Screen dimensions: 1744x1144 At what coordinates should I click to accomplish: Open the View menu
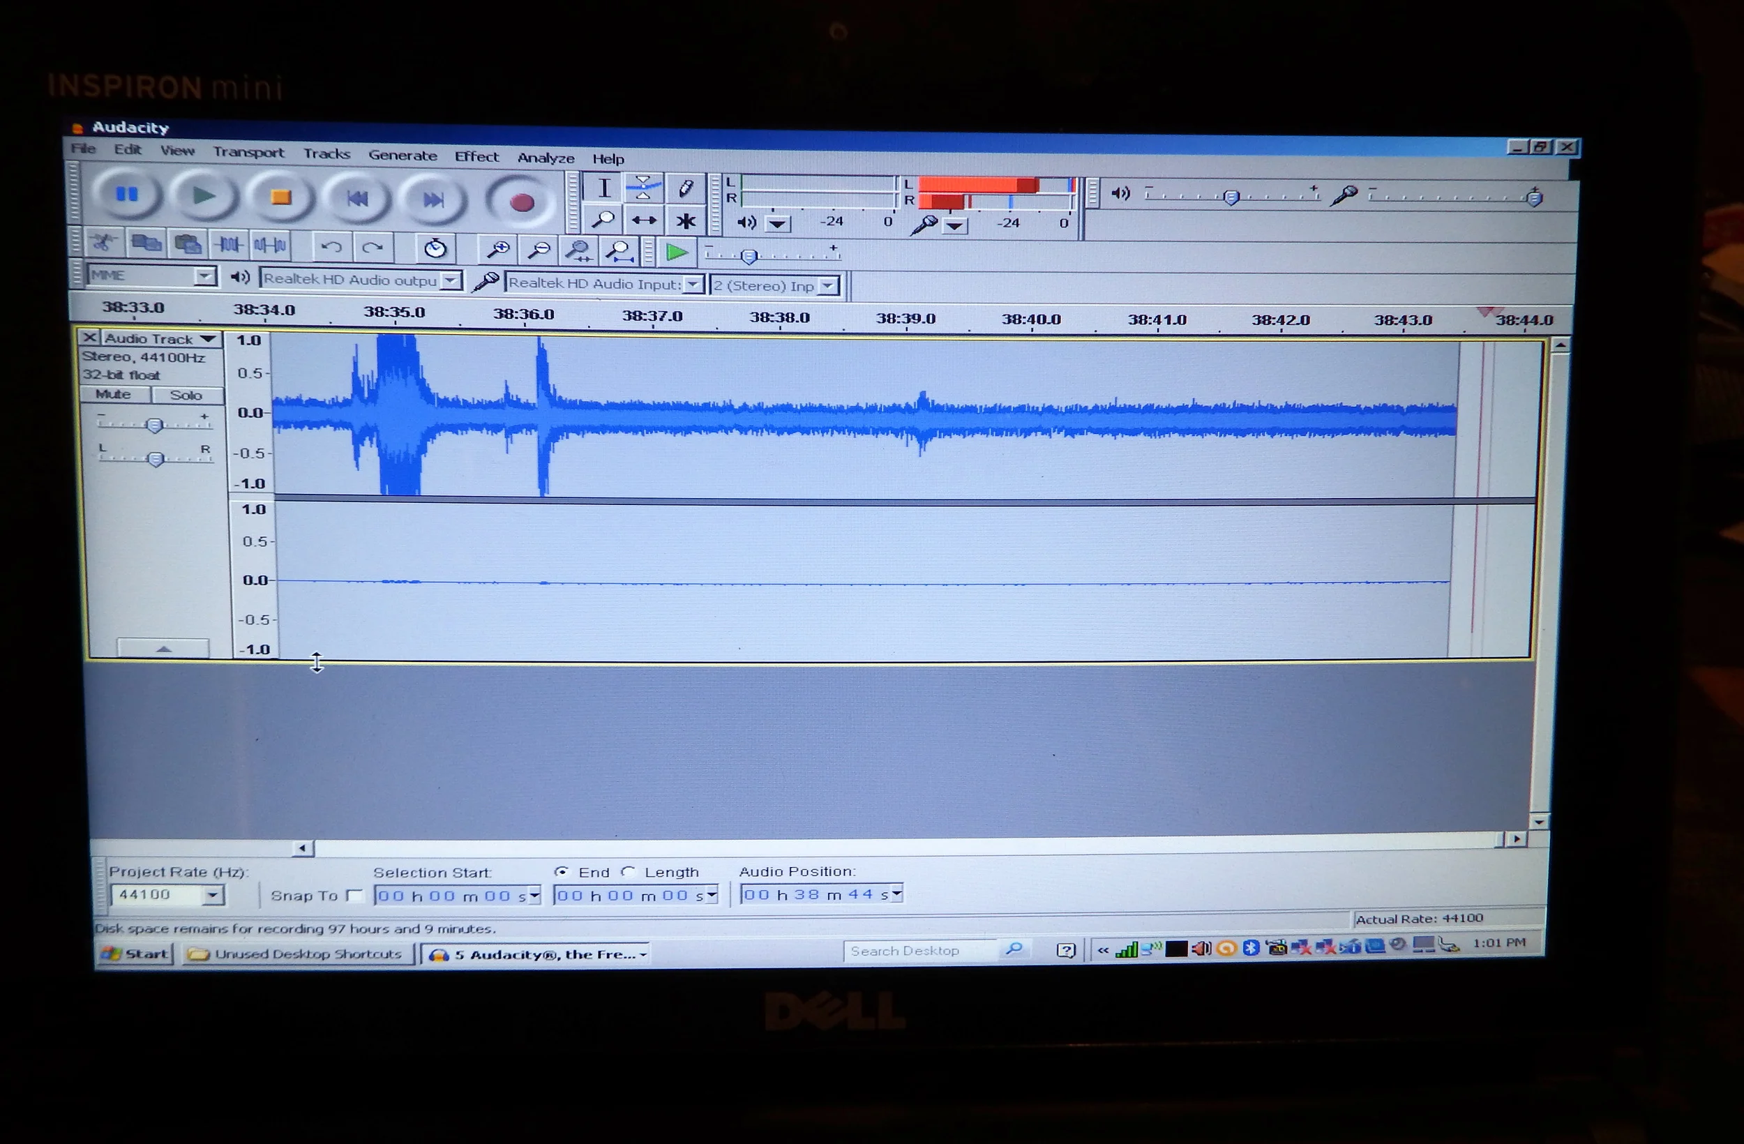click(177, 151)
